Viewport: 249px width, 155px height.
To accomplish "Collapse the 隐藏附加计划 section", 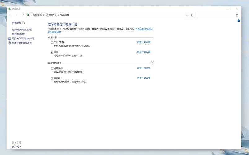I will pyautogui.click(x=152, y=63).
